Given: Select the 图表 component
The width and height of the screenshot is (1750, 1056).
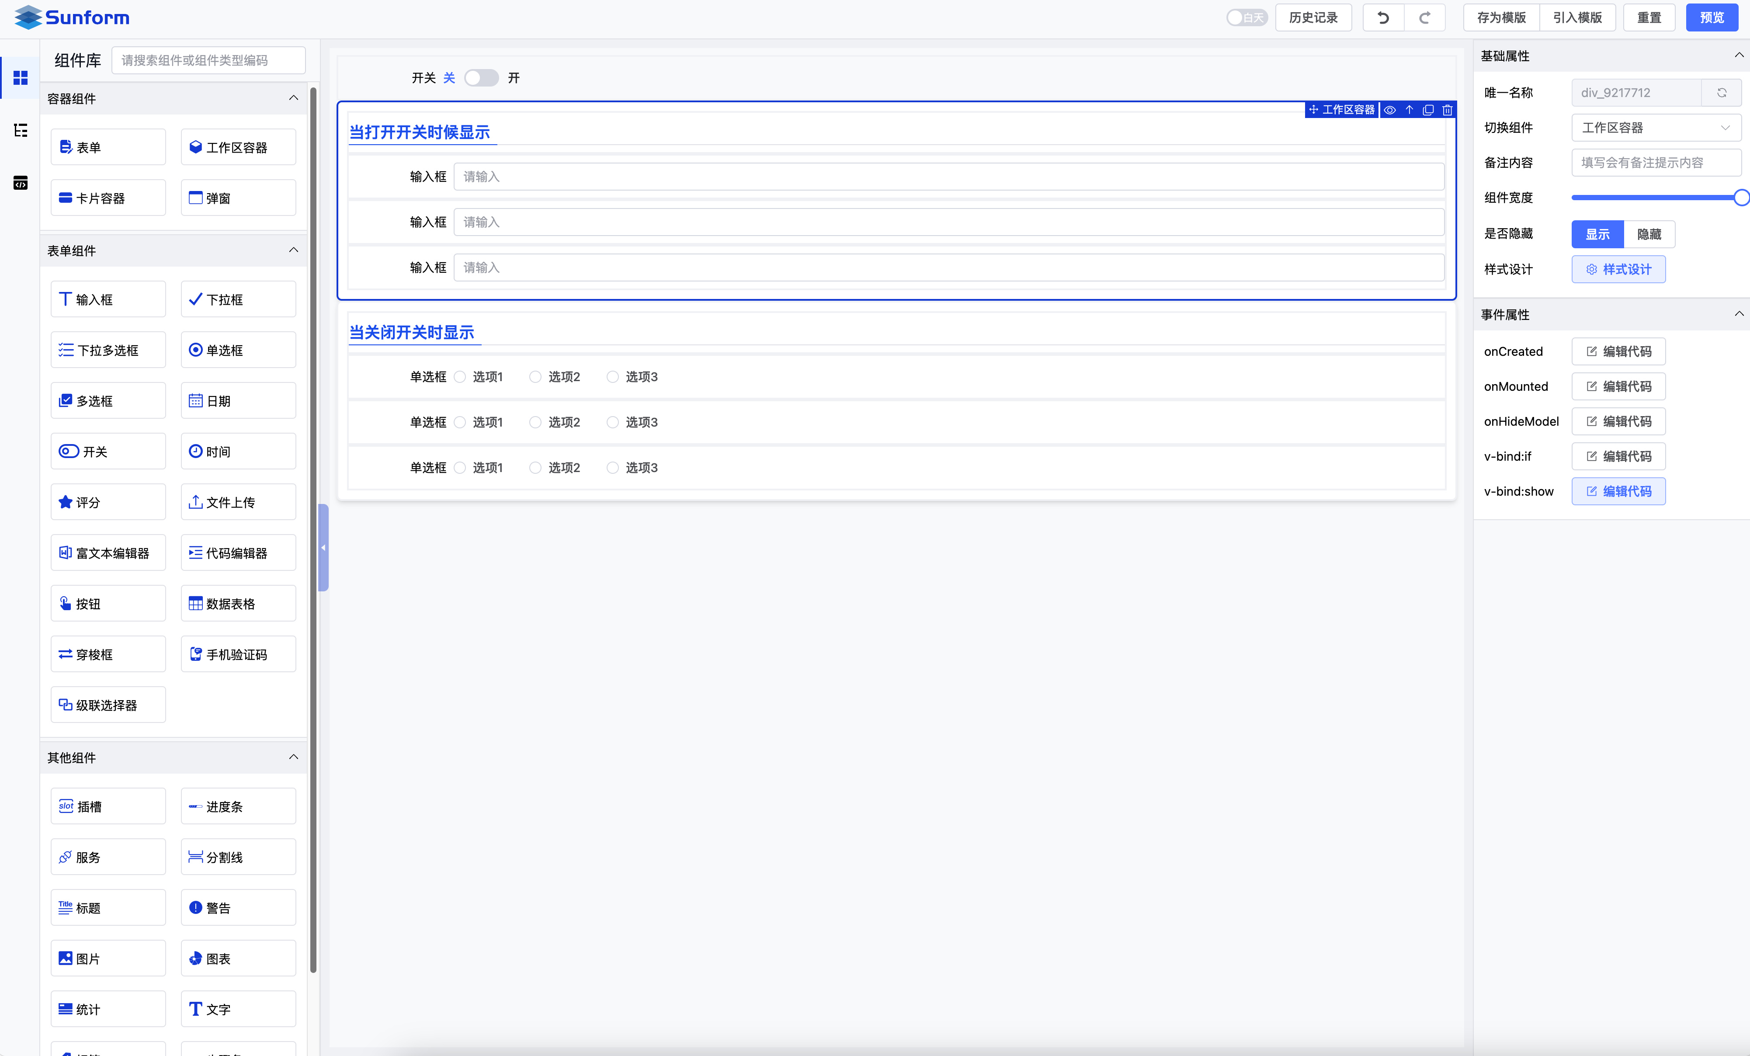Looking at the screenshot, I should point(238,959).
